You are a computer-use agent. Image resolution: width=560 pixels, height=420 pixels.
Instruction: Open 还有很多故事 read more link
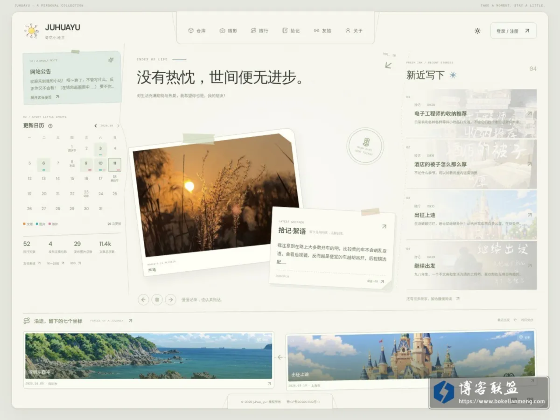click(433, 298)
